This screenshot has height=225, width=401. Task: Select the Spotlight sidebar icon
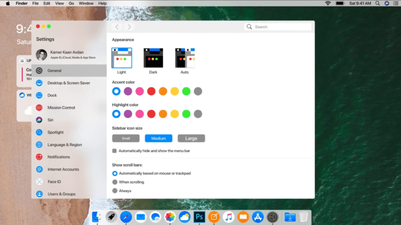[x=39, y=132]
